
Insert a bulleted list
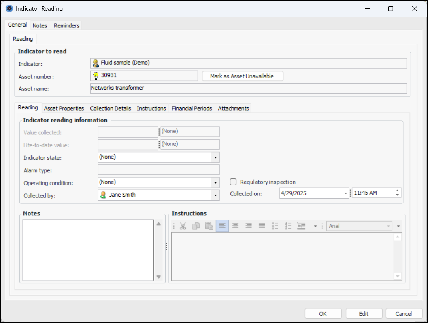tap(275, 226)
